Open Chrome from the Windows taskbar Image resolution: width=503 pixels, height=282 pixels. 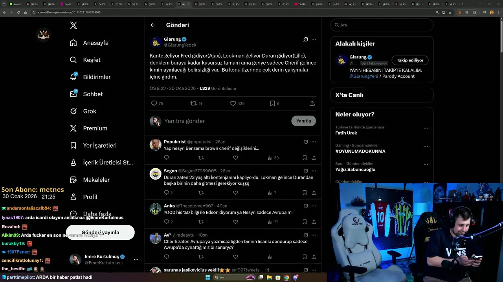[x=287, y=277]
